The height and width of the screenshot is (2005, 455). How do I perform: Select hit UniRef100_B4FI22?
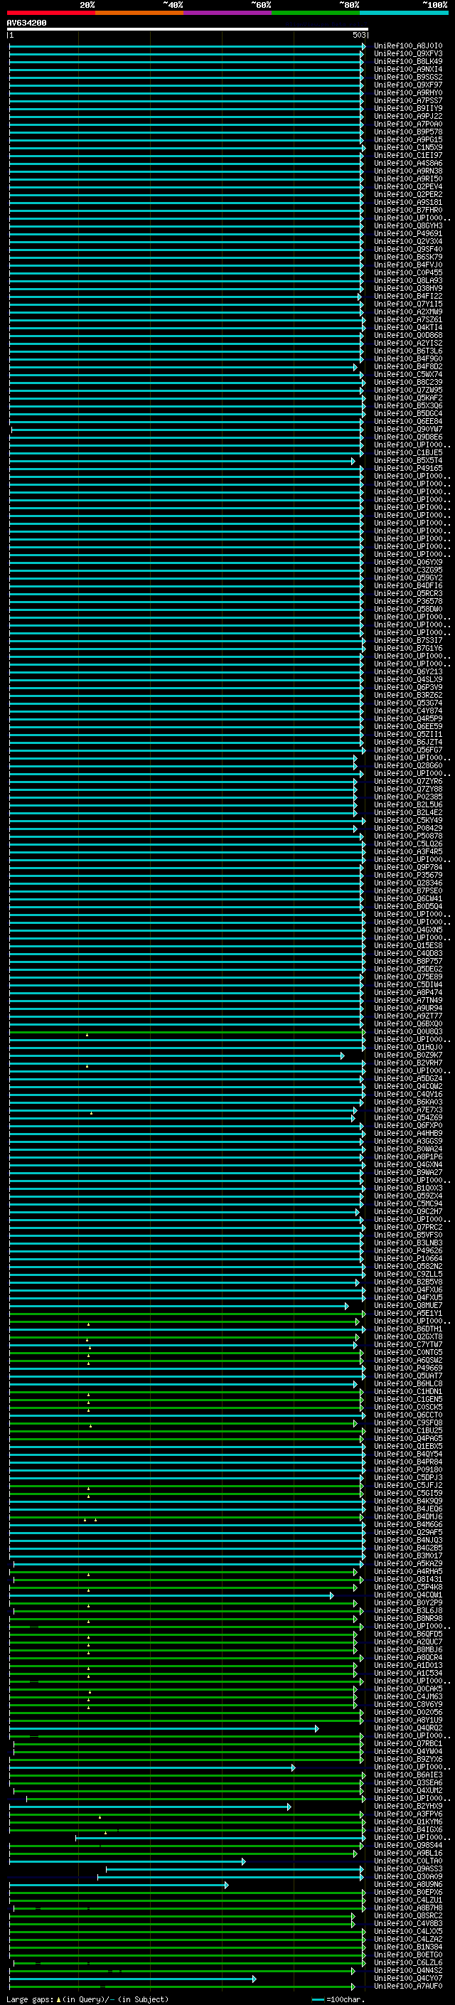click(x=407, y=297)
